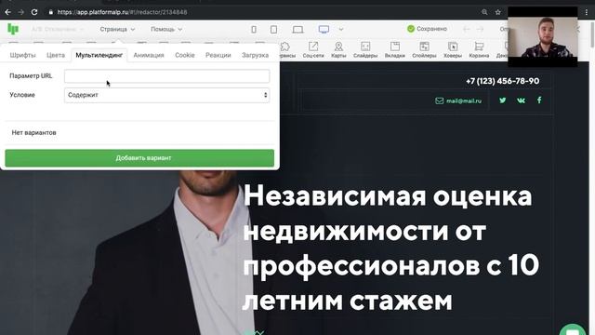Viewport: 595px width, 335px height.
Task: Open the chat bubble widget
Action: [573, 329]
